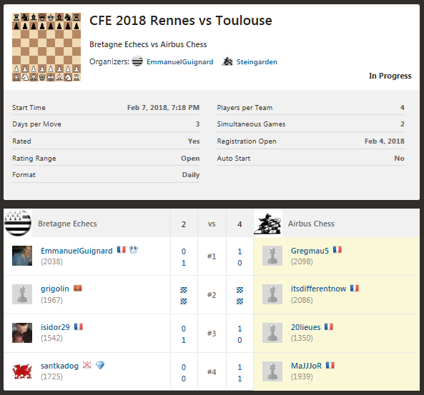The image size is (424, 395).
Task: Click the Airbus Chess team name
Action: pyautogui.click(x=311, y=224)
